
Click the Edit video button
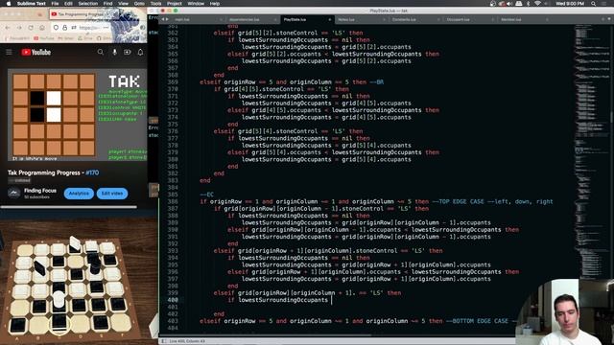point(112,194)
